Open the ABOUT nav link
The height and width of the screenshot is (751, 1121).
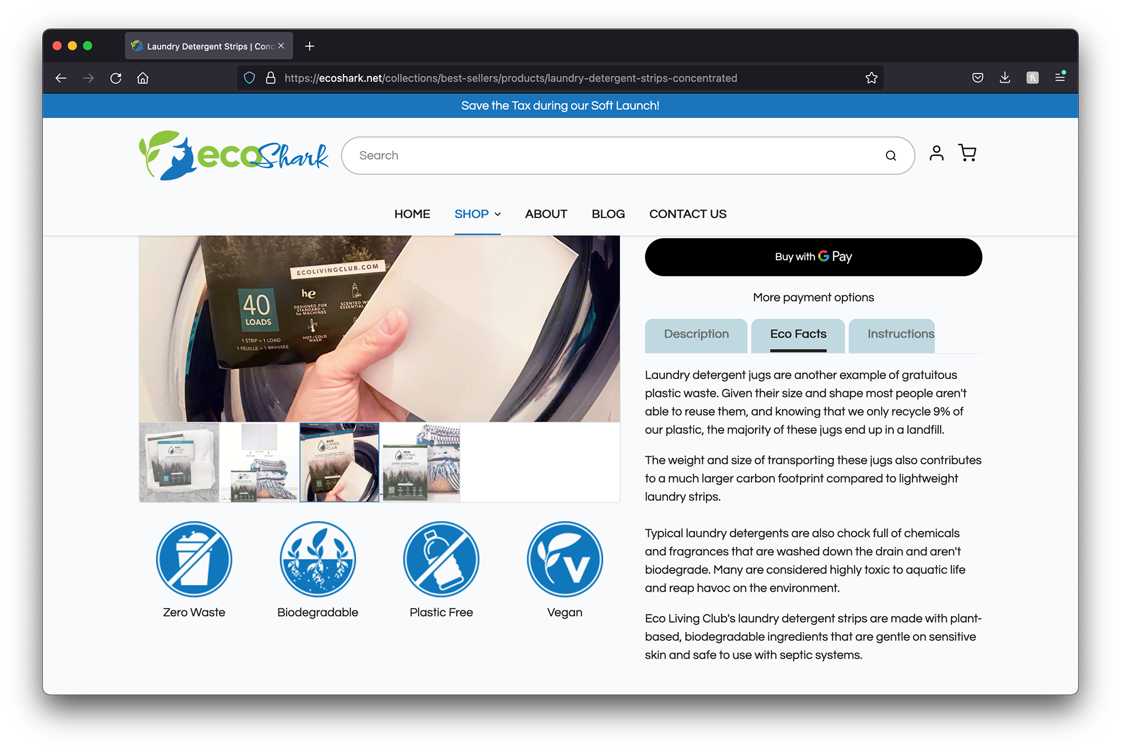click(546, 214)
